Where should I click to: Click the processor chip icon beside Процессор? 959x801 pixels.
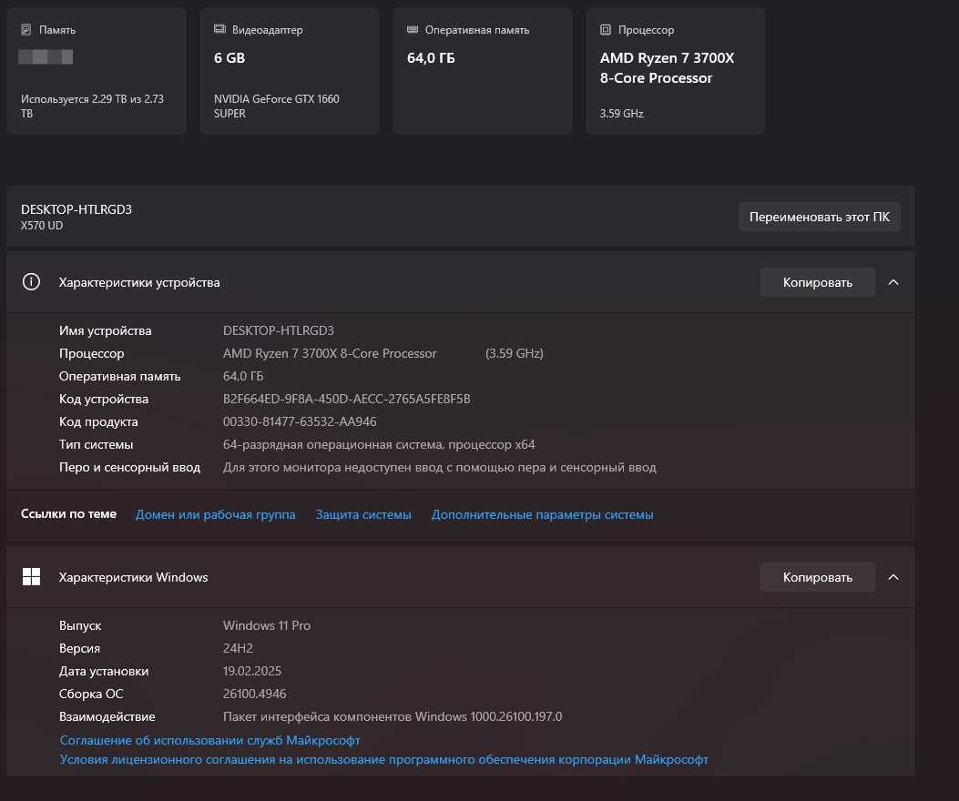click(606, 29)
